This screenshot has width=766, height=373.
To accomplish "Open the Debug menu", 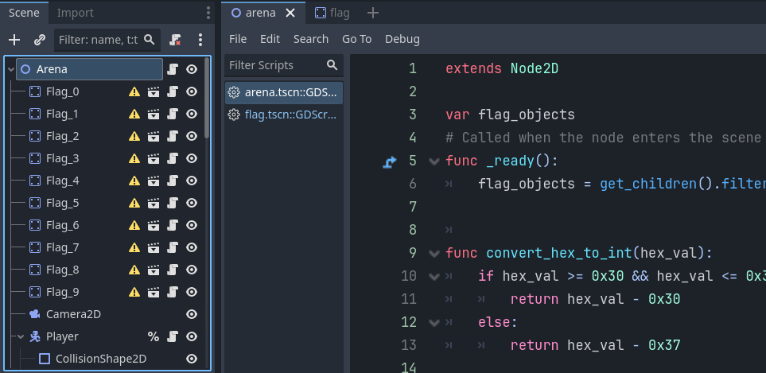I will click(x=402, y=39).
